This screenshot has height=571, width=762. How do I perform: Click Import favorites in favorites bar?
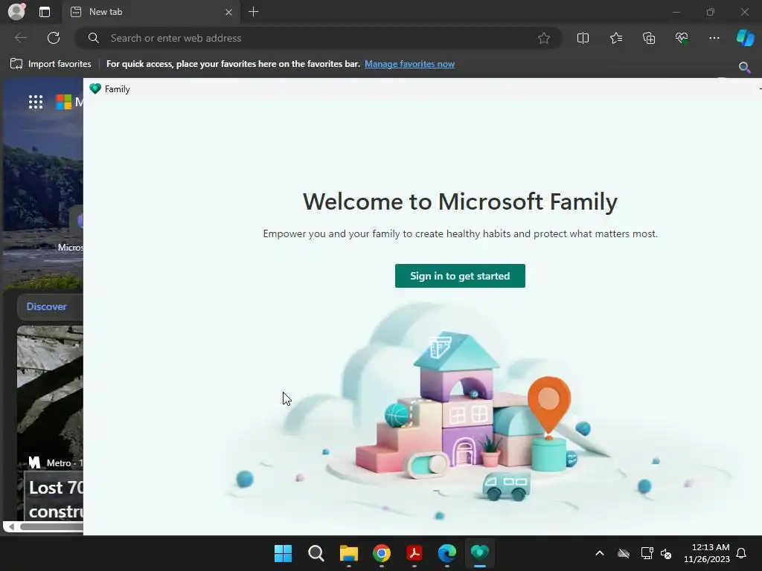point(51,64)
